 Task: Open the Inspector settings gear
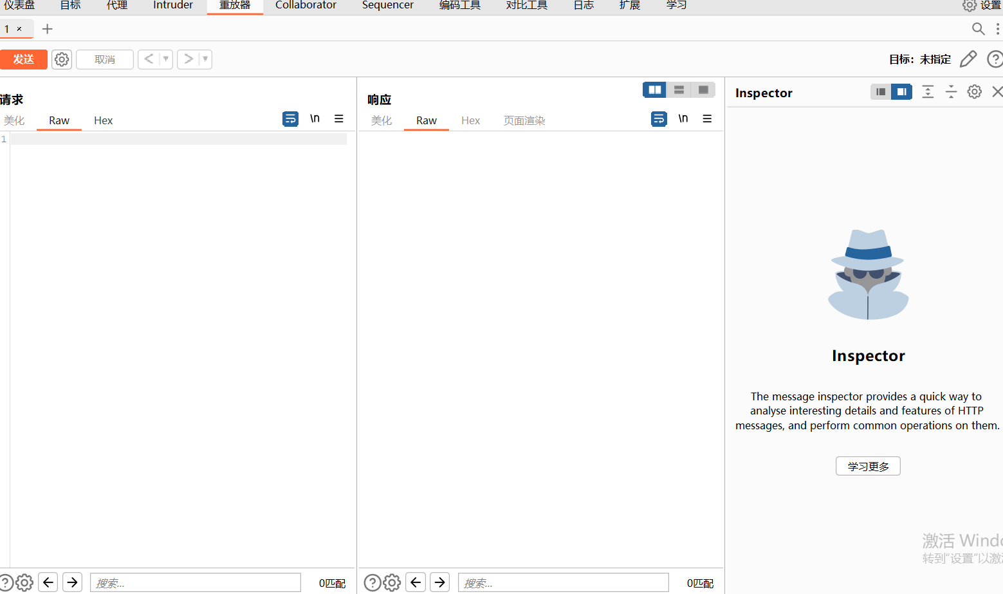(975, 91)
